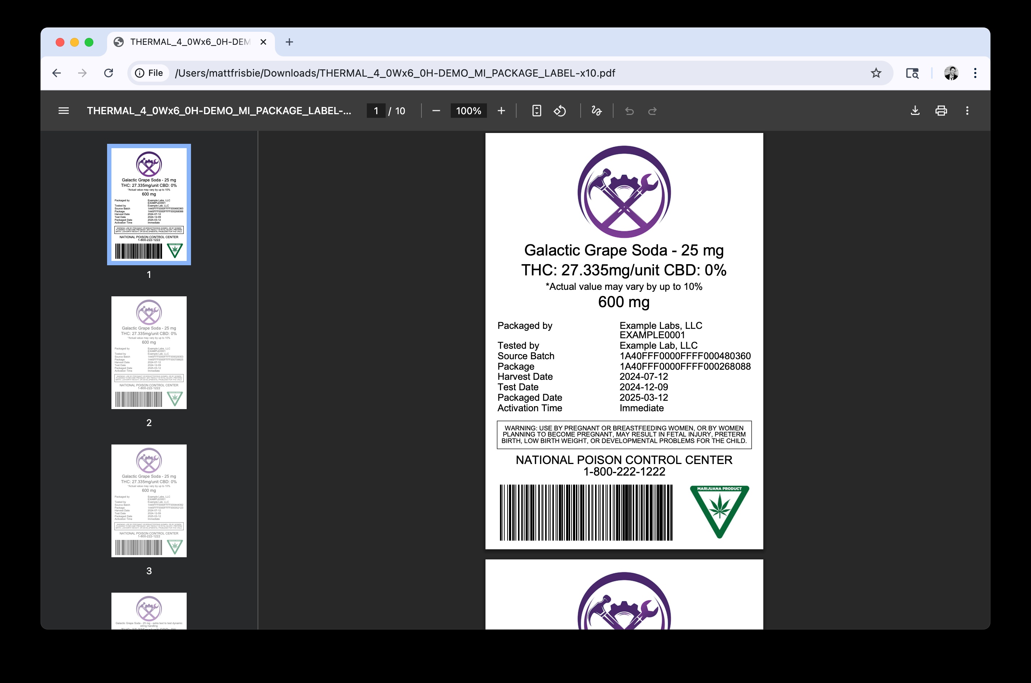Click the fit to page icon

(536, 111)
